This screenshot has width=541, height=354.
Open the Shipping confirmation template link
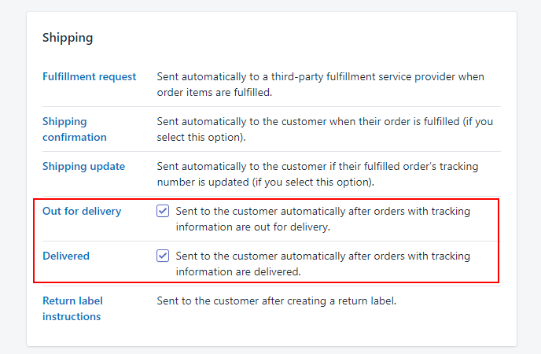(x=75, y=129)
